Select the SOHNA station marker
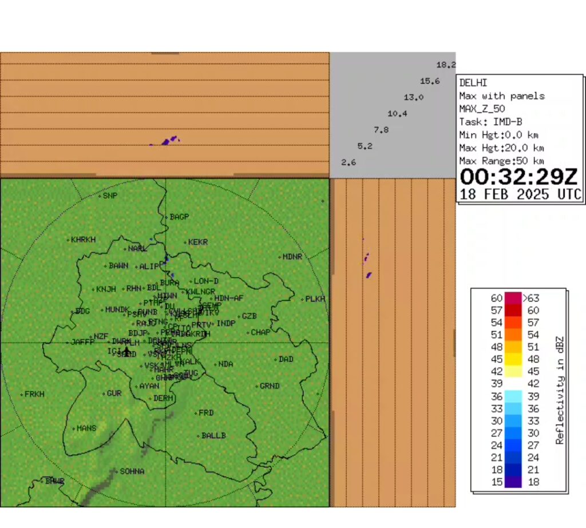The width and height of the screenshot is (586, 528). click(116, 472)
